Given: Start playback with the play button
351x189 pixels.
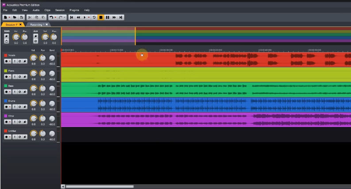Looking at the screenshot, I should pyautogui.click(x=85, y=17).
